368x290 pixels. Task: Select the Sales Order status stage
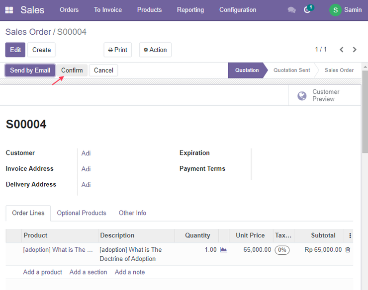pyautogui.click(x=339, y=70)
